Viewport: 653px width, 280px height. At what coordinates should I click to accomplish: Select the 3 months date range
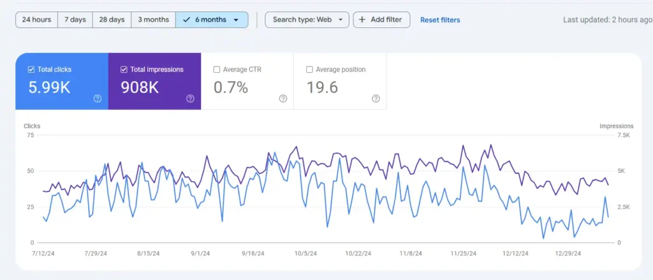coord(153,20)
